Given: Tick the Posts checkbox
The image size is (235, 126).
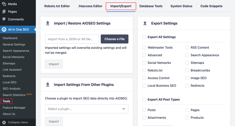Looking at the screenshot, I should click(144, 110).
